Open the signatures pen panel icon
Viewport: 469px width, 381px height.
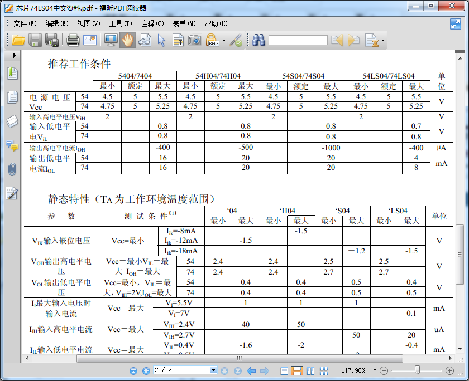pyautogui.click(x=12, y=193)
